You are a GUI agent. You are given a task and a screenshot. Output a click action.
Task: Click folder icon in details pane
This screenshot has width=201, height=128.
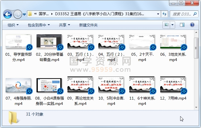[x=13, y=118]
